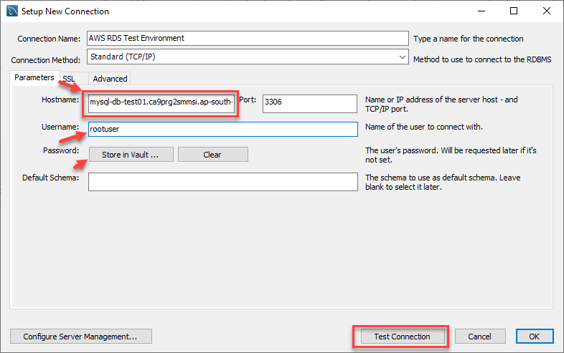
Task: Click the Connection Method label
Action: (46, 60)
